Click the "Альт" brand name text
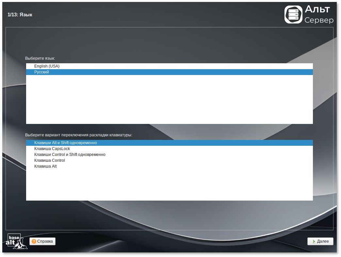 tap(317, 9)
